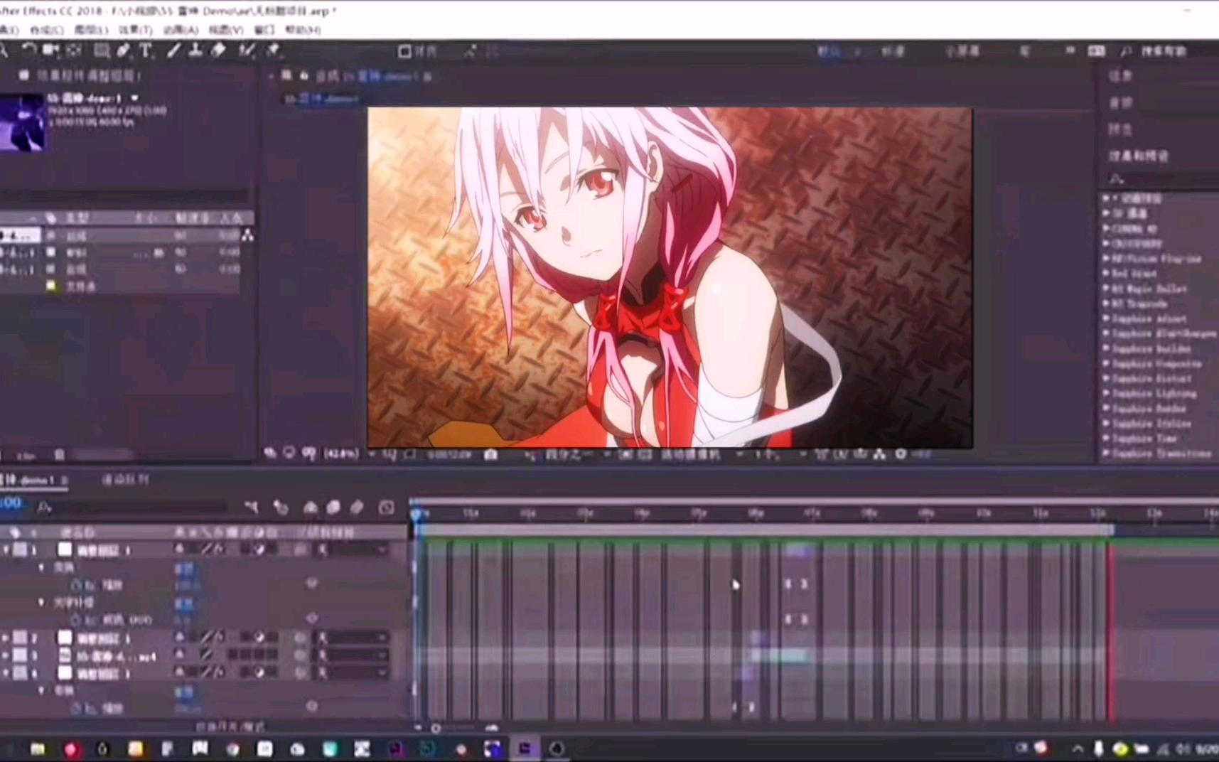
Task: Click the snapshot camera icon under viewer
Action: [x=490, y=454]
